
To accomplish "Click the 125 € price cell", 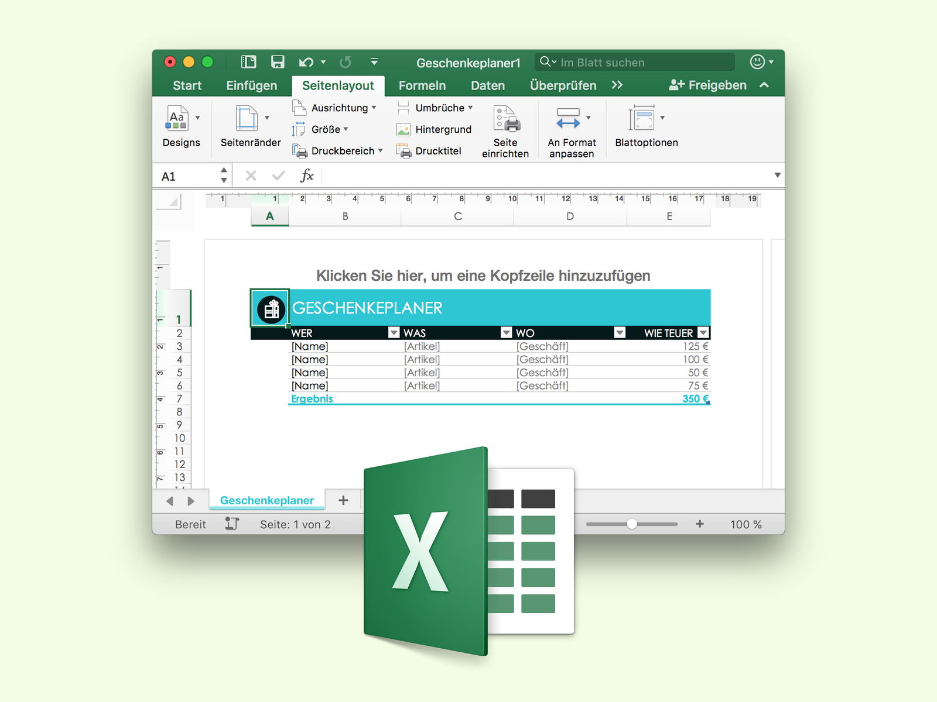I will pos(668,346).
